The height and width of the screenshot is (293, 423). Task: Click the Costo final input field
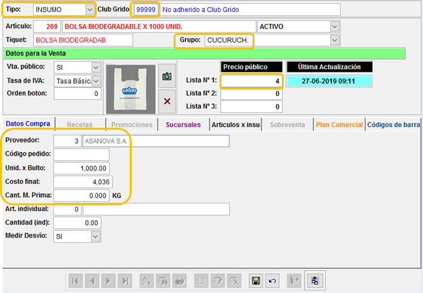[81, 182]
